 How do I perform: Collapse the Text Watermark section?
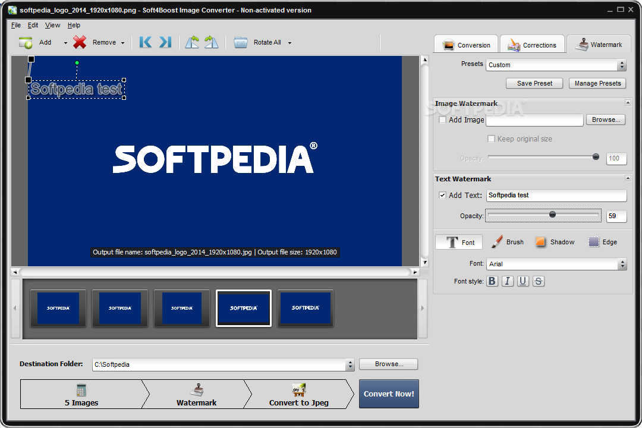pyautogui.click(x=628, y=178)
